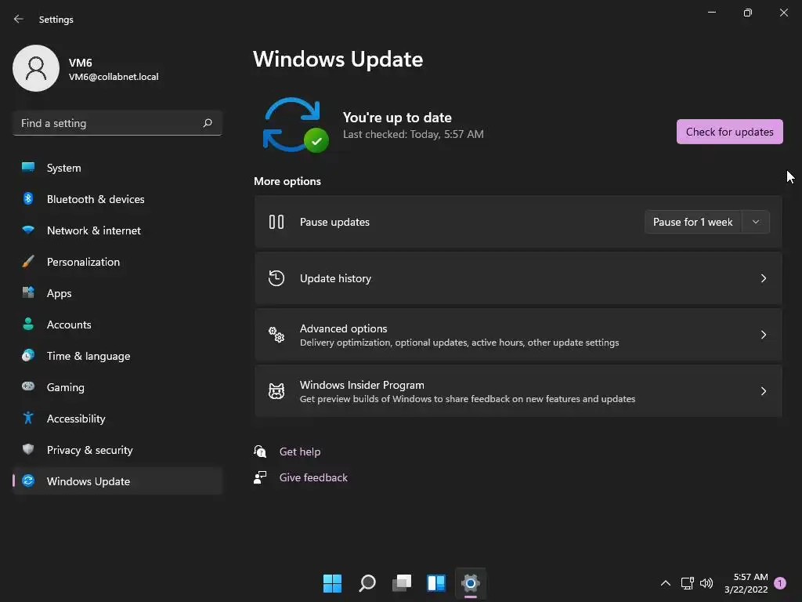Click the Give feedback person icon
Screen dimensions: 802x602
[x=260, y=477]
